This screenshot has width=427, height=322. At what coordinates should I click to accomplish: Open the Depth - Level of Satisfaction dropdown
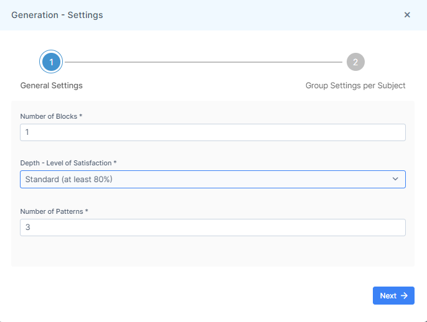pyautogui.click(x=213, y=179)
